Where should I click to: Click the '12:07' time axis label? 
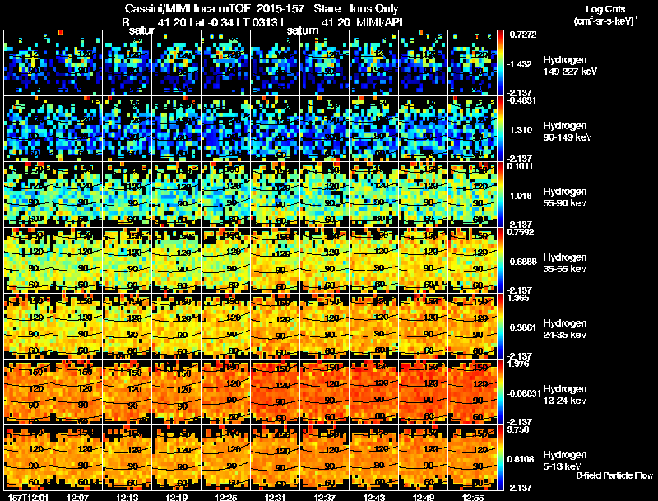click(x=77, y=497)
